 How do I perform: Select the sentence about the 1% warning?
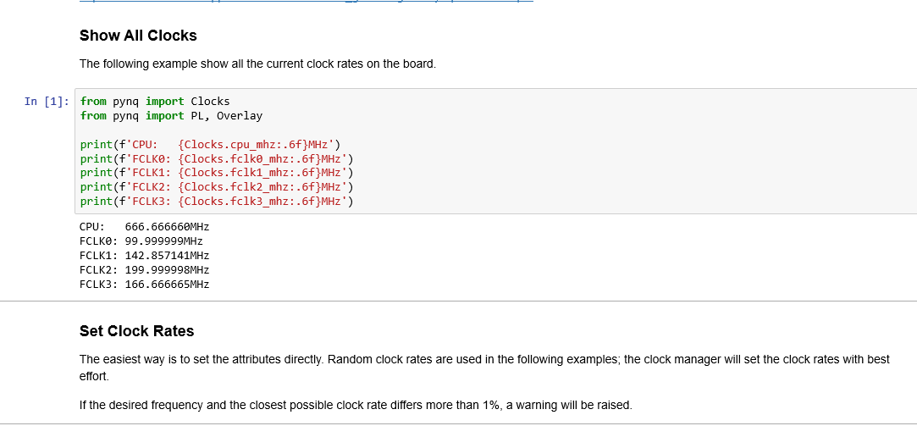tap(356, 405)
